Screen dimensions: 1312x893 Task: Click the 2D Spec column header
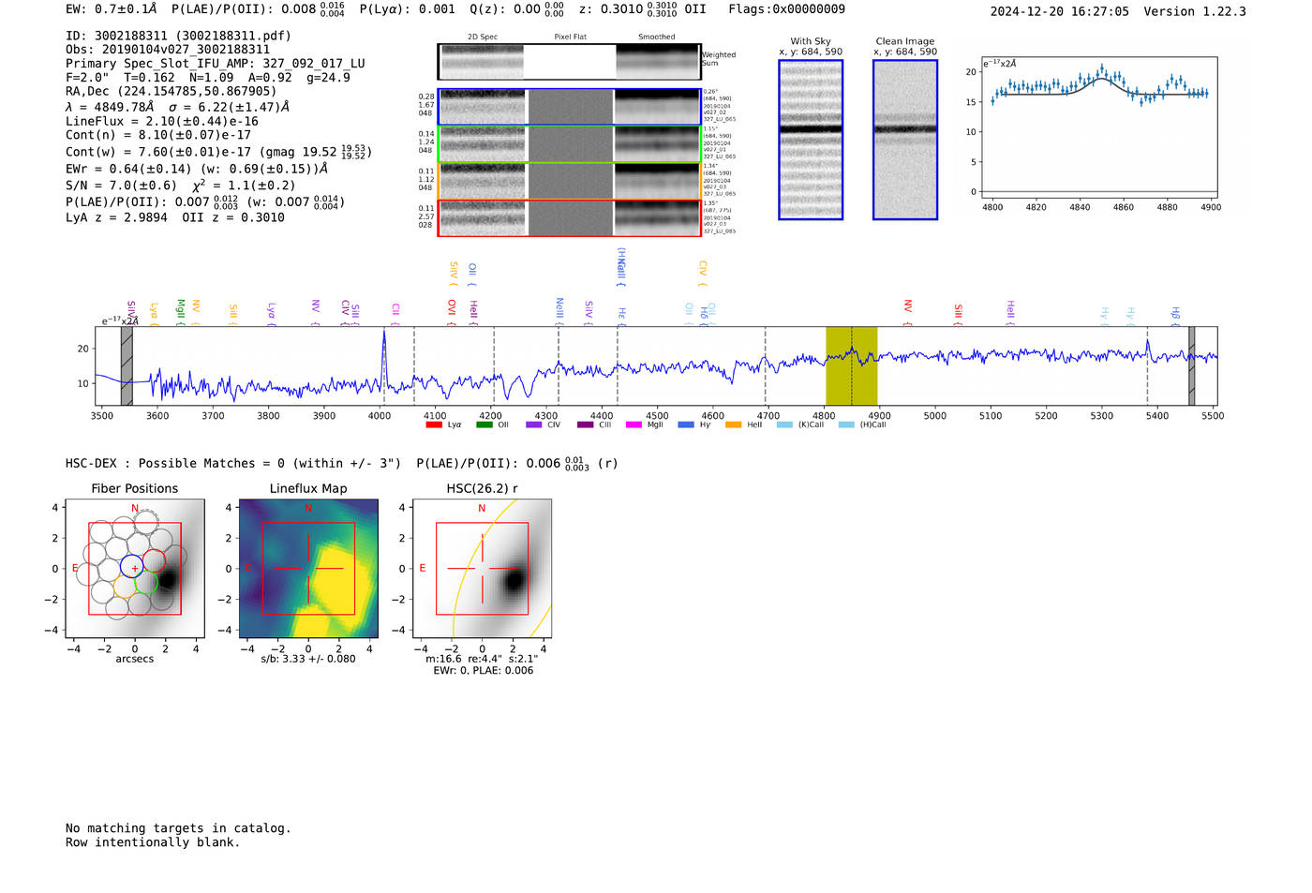tap(483, 37)
